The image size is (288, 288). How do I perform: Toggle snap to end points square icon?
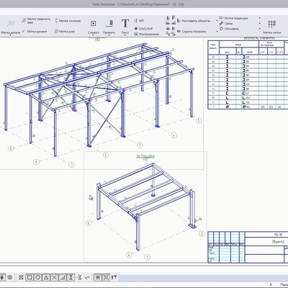tap(30, 277)
